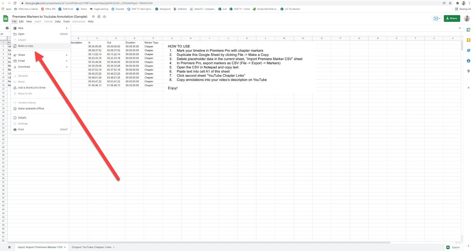
Task: Collapse the toolbar with the chevron
Action: [460, 28]
